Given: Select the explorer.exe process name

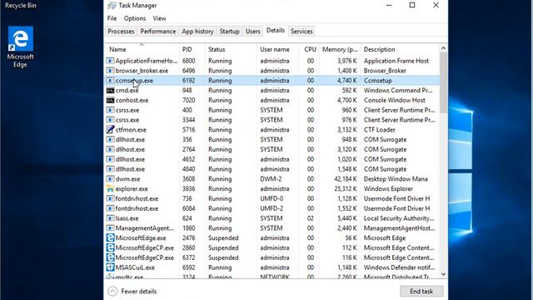Looking at the screenshot, I should pyautogui.click(x=132, y=189).
